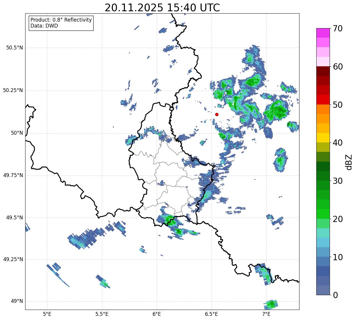Screen dimensions: 356x320
Task: Click the 49.25°N latitude label
Action: click(x=13, y=260)
